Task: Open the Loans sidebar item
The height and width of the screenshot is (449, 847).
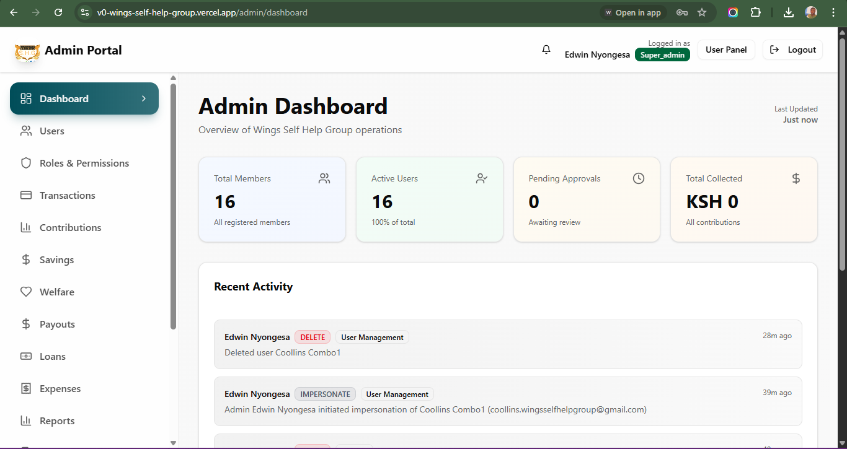Action: point(52,356)
